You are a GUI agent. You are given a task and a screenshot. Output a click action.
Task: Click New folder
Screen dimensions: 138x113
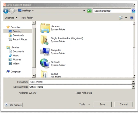coord(27,18)
